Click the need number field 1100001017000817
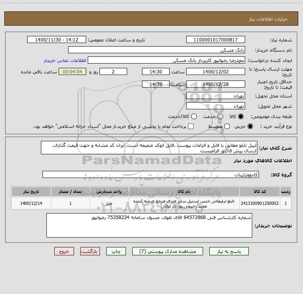 pos(216,39)
